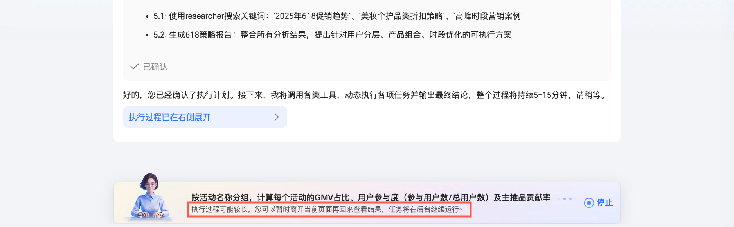Click the paragraph starting 好的，您已经确认了执行计划
734x227 pixels.
pyautogui.click(x=365, y=95)
